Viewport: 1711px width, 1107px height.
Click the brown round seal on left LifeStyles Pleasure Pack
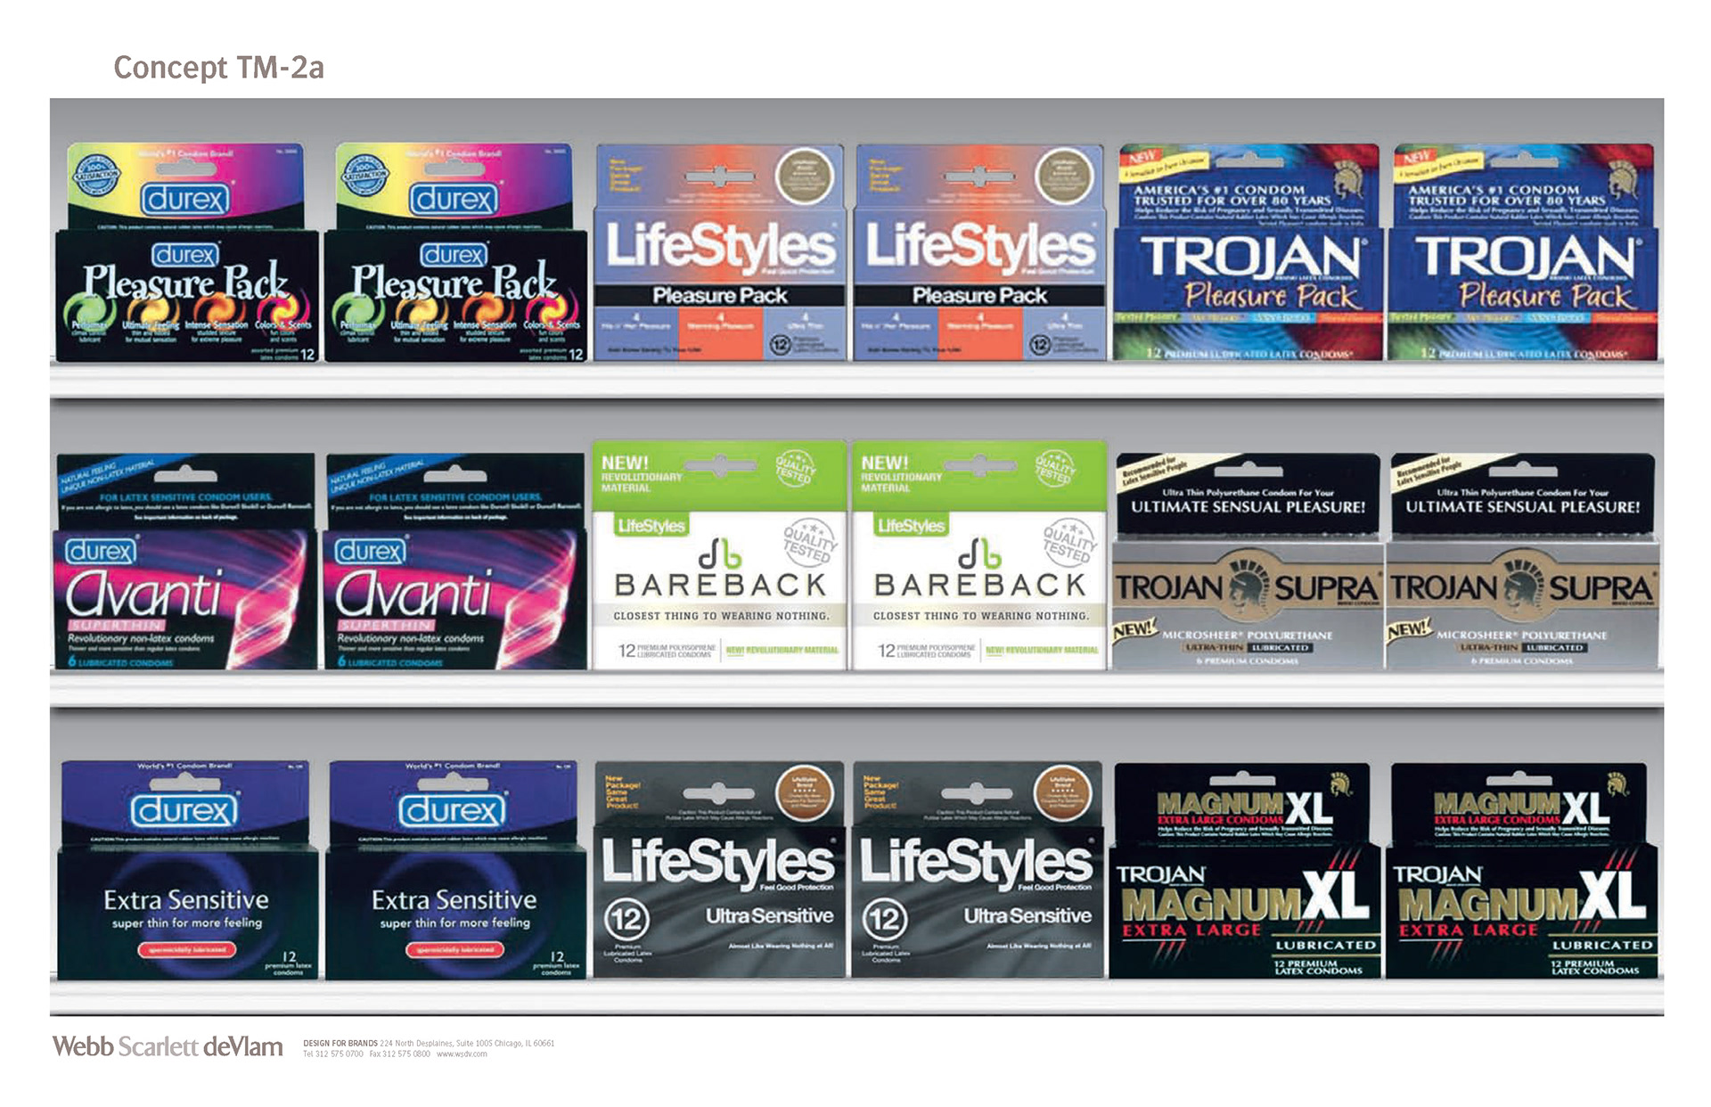(804, 175)
